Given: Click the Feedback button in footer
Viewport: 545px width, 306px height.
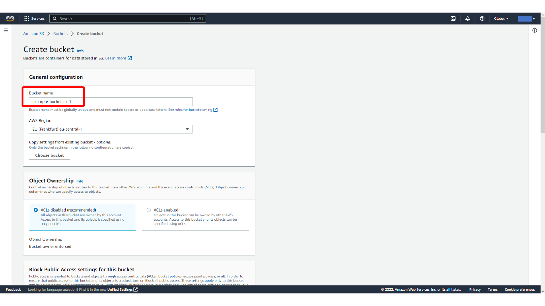Looking at the screenshot, I should click(x=13, y=290).
